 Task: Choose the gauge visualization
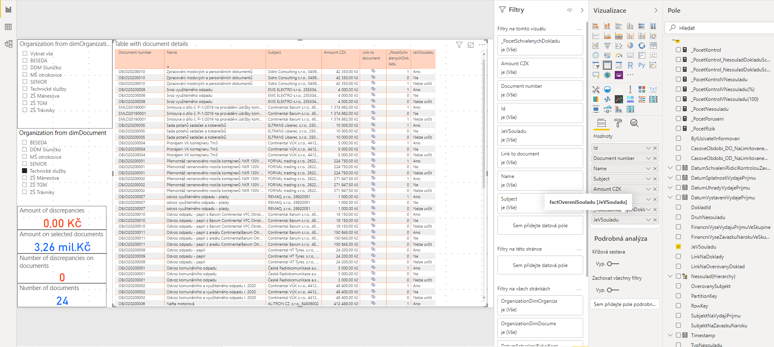619,55
